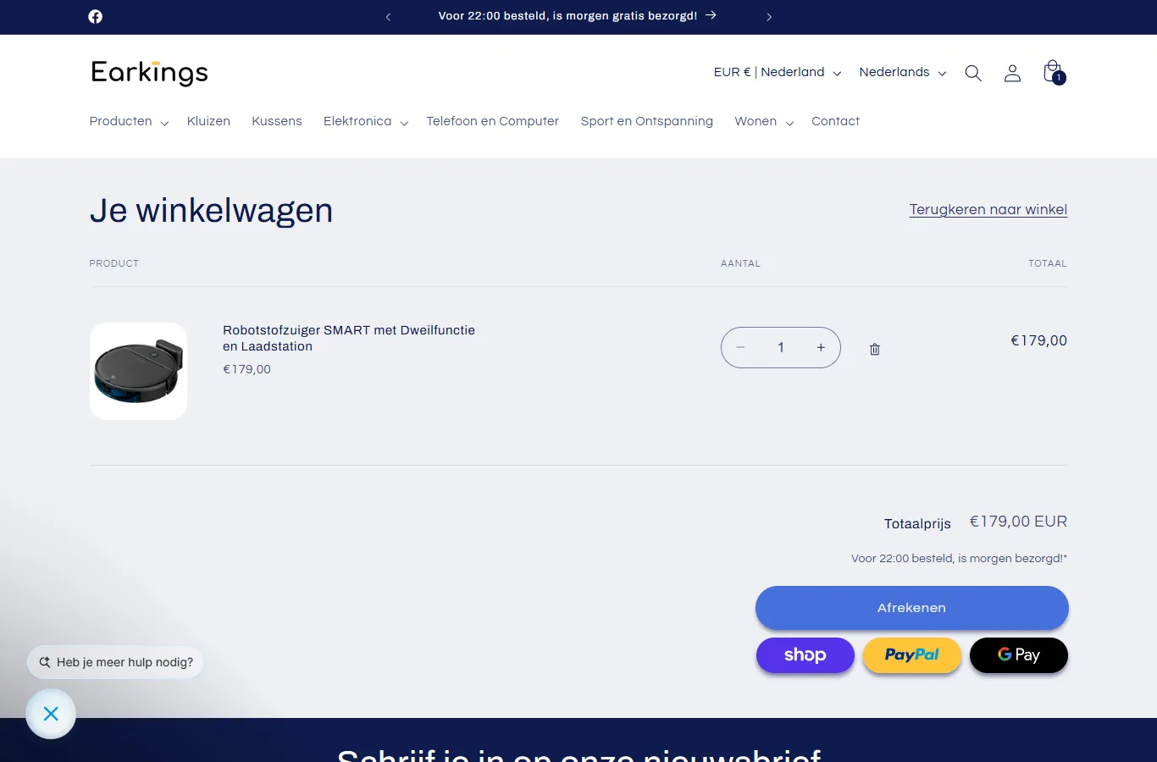The image size is (1157, 762).
Task: Remove item with trash icon
Action: pyautogui.click(x=875, y=349)
